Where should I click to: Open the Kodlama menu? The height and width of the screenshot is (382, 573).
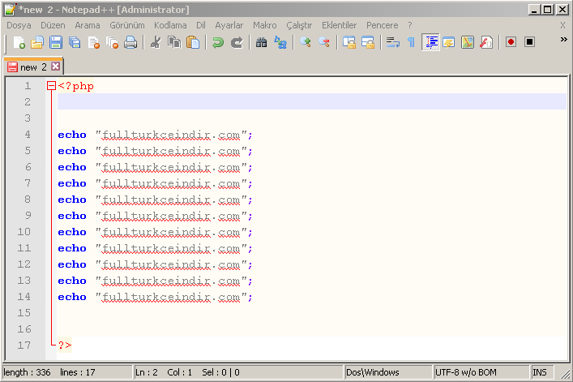[x=170, y=25]
